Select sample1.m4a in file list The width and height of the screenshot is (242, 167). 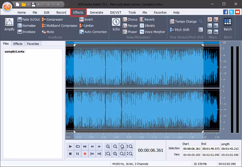pos(15,52)
